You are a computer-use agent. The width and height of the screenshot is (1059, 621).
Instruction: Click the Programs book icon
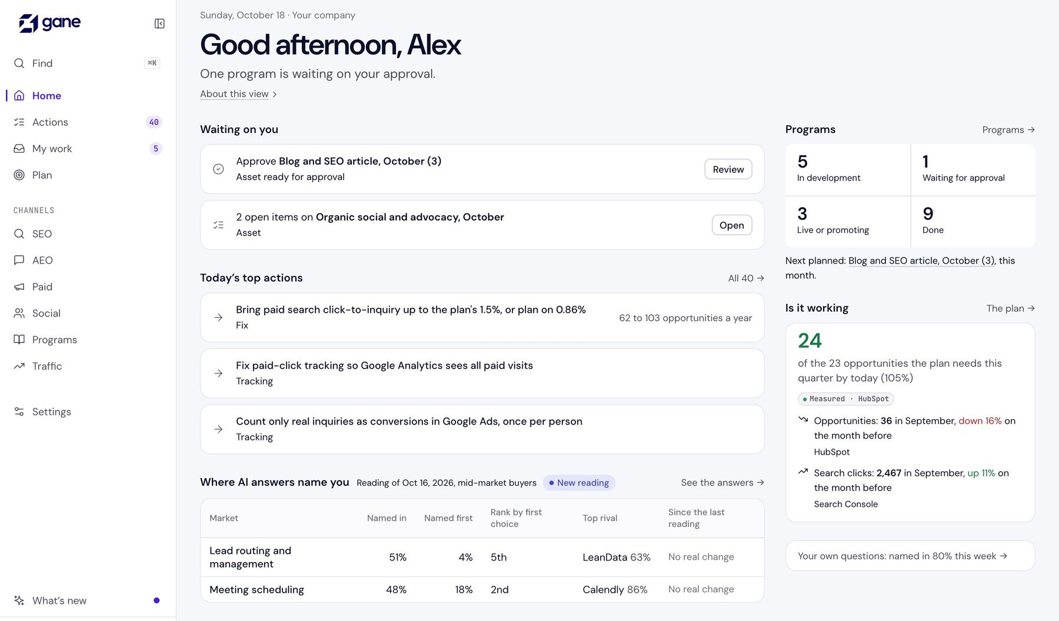pos(19,340)
